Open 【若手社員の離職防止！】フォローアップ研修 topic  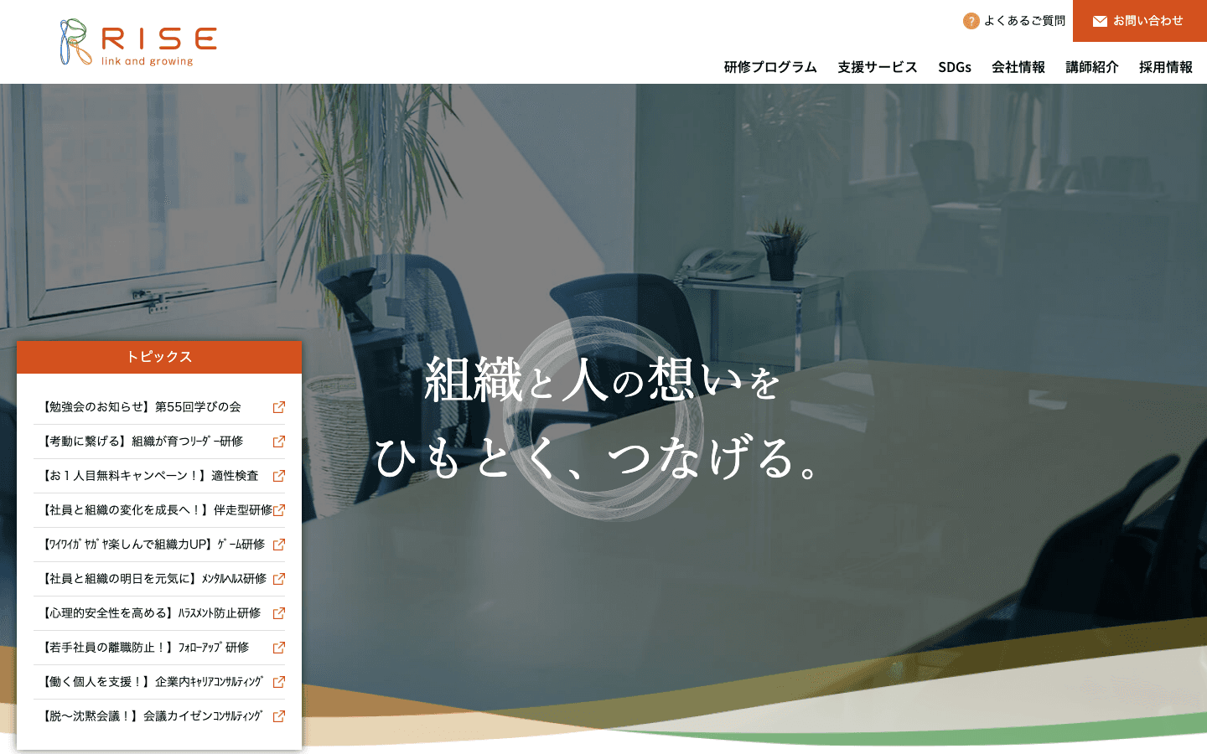(159, 648)
